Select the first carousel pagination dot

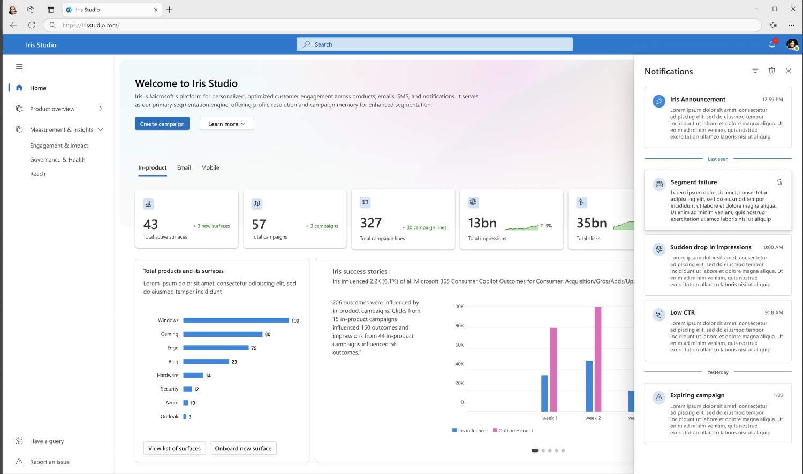point(535,450)
